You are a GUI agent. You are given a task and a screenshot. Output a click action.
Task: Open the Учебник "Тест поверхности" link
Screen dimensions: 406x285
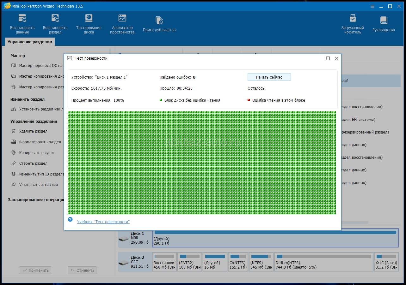[x=103, y=222]
